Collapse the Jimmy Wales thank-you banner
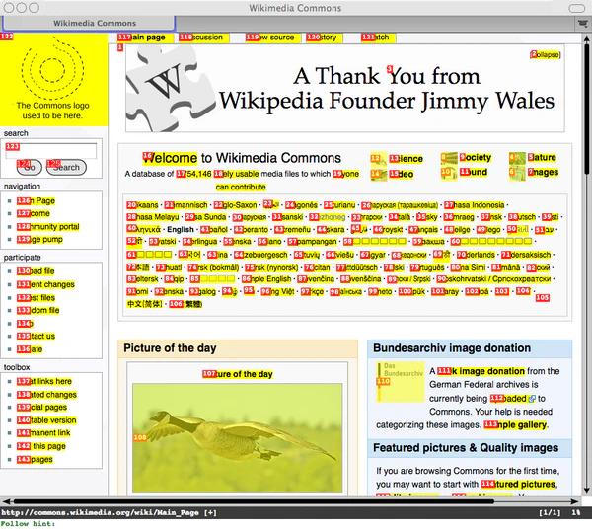 (x=547, y=54)
